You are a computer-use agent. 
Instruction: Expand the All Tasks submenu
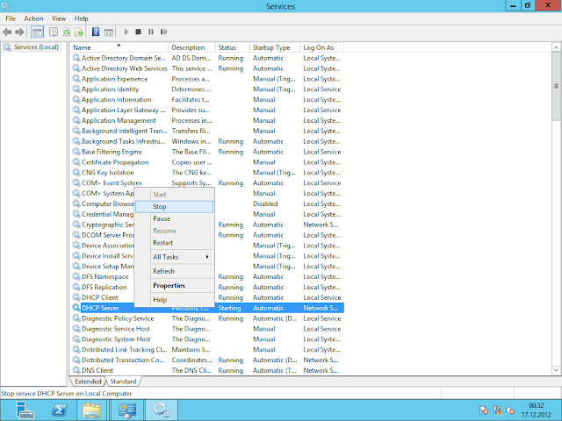[x=179, y=257]
